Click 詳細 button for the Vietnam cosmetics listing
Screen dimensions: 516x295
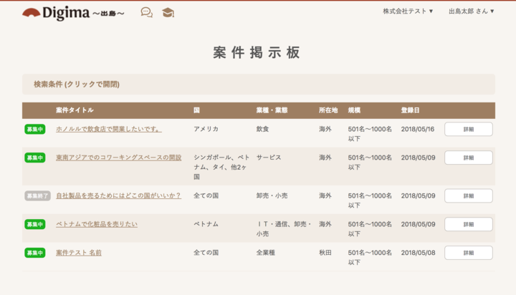click(x=468, y=224)
